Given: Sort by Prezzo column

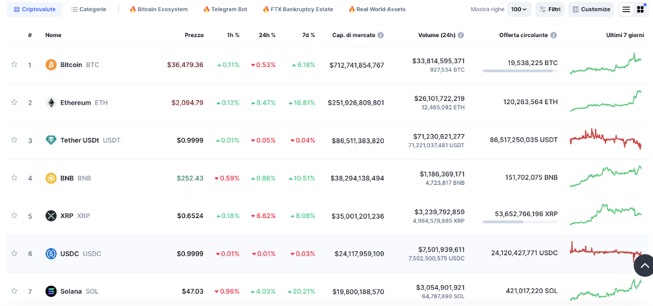Looking at the screenshot, I should (x=194, y=35).
